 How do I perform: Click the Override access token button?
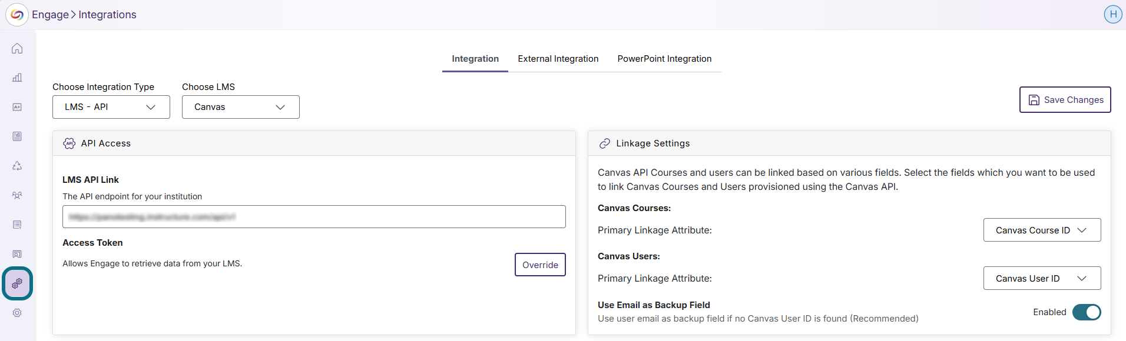(540, 265)
